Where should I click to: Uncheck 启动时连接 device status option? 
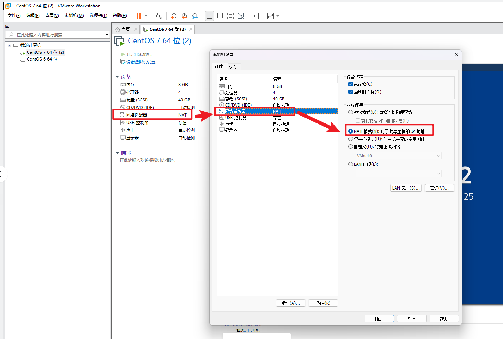tap(350, 92)
